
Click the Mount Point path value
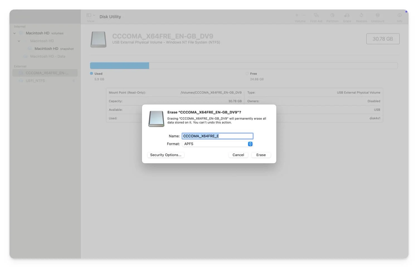point(211,92)
